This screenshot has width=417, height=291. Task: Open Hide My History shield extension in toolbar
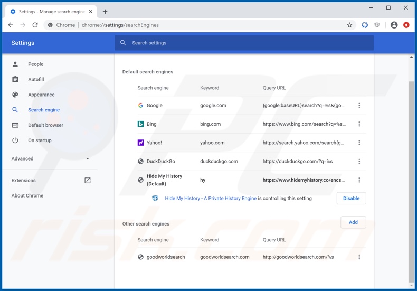(377, 25)
